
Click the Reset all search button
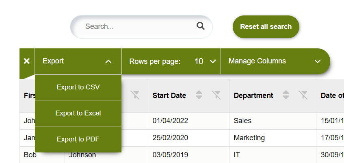[266, 26]
